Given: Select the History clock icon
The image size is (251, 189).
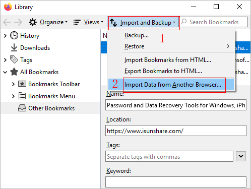Looking at the screenshot, I should tap(14, 35).
